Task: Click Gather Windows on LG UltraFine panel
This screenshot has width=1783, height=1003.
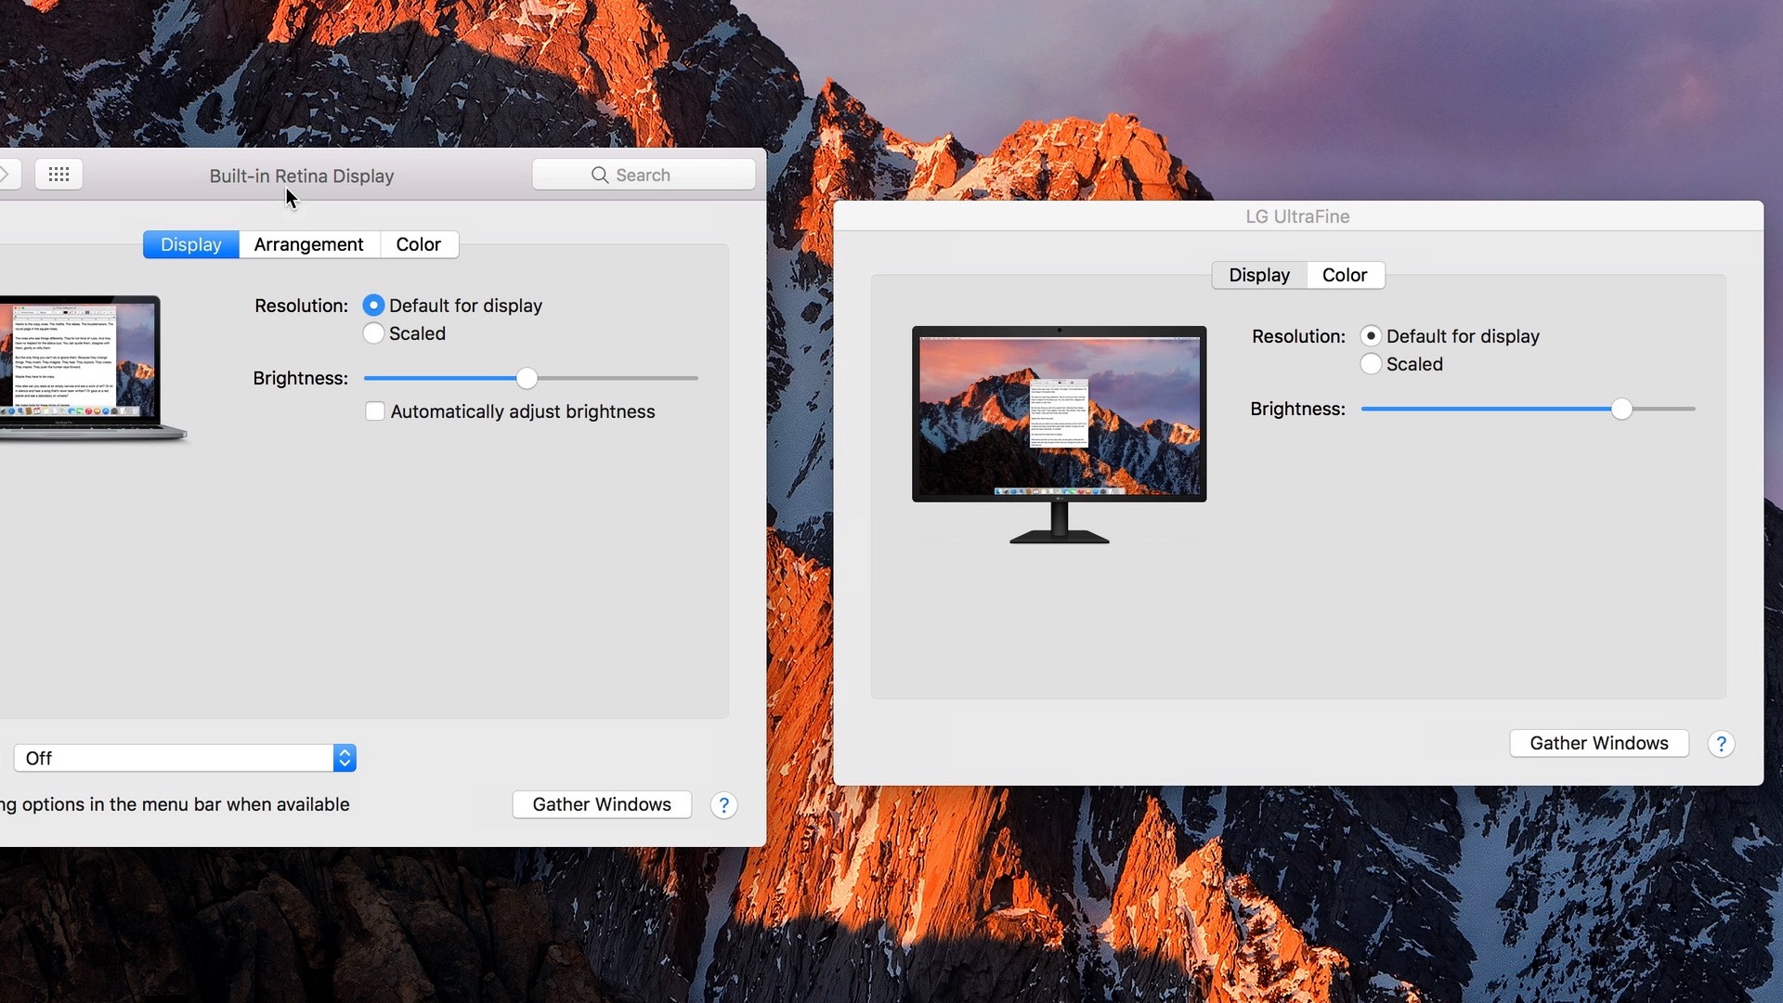Action: (1598, 743)
